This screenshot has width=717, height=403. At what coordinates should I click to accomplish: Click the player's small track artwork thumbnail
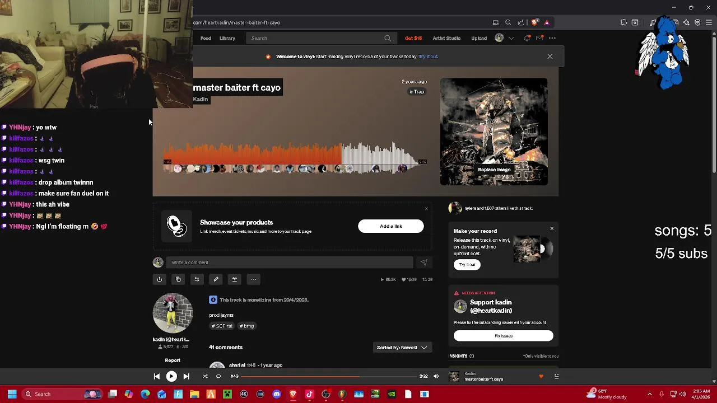(454, 377)
